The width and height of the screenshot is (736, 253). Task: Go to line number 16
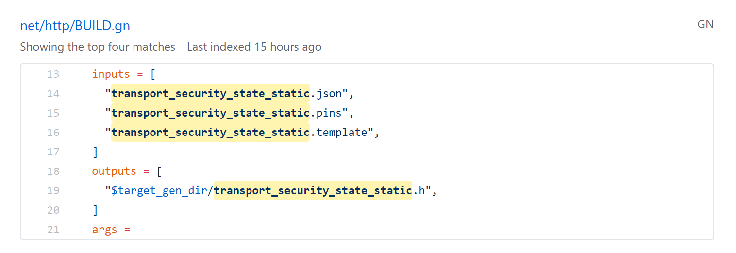coord(53,133)
